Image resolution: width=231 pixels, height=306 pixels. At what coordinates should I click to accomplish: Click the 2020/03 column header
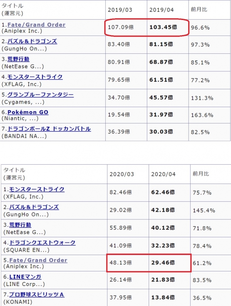tap(122, 174)
